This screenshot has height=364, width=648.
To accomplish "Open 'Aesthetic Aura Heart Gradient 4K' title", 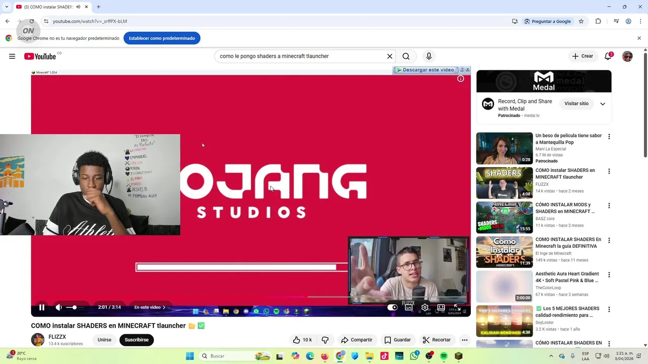I will click(x=567, y=277).
